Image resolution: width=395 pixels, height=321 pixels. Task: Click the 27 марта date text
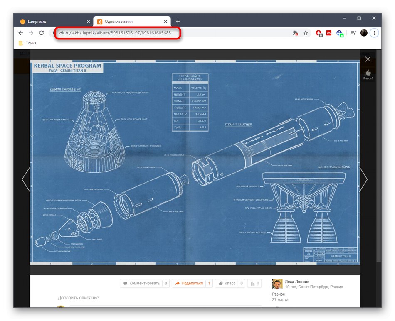[x=280, y=300]
